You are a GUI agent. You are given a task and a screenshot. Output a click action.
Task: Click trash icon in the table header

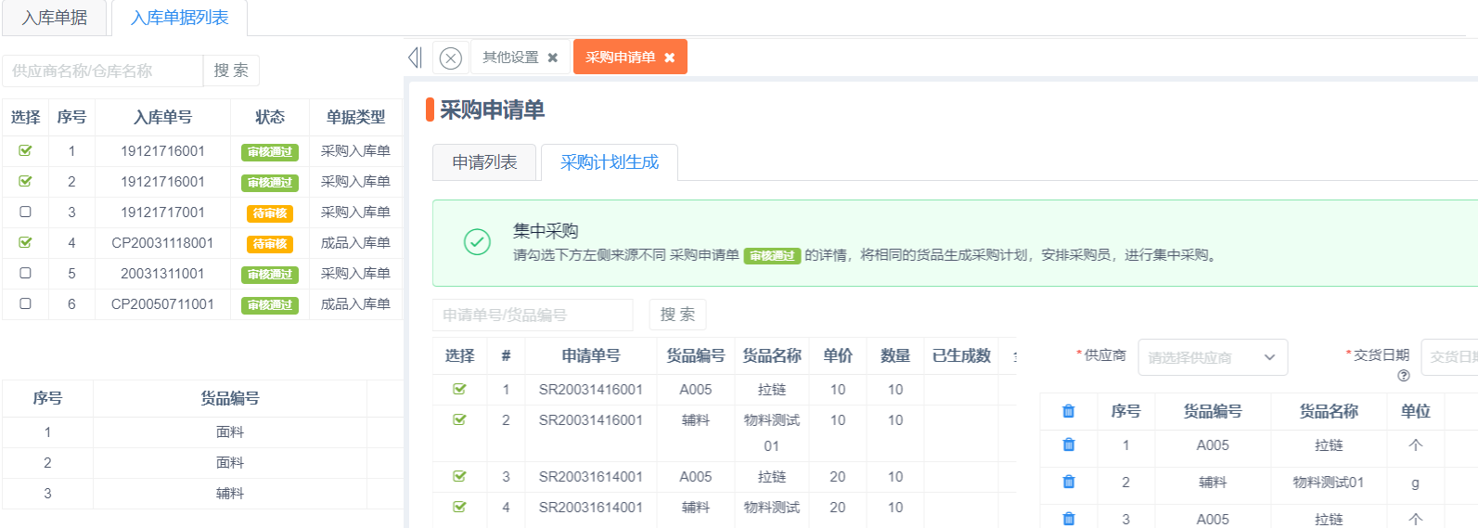point(1069,411)
